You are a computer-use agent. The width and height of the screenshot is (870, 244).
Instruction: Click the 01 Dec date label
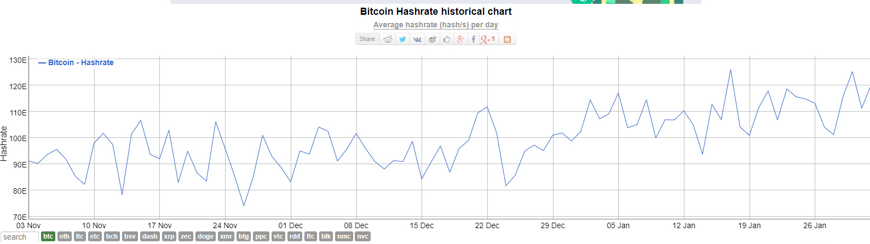point(290,225)
